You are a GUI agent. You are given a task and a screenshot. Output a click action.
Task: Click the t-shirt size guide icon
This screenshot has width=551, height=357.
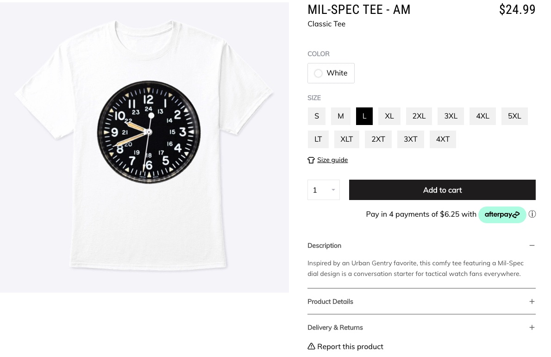[x=311, y=160]
